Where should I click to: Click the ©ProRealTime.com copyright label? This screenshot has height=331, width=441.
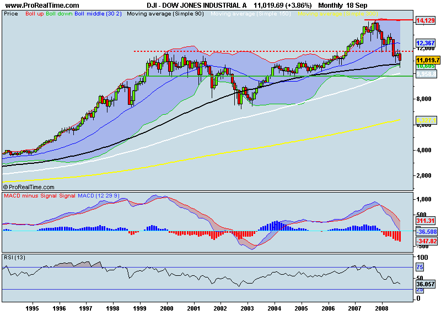(x=29, y=187)
